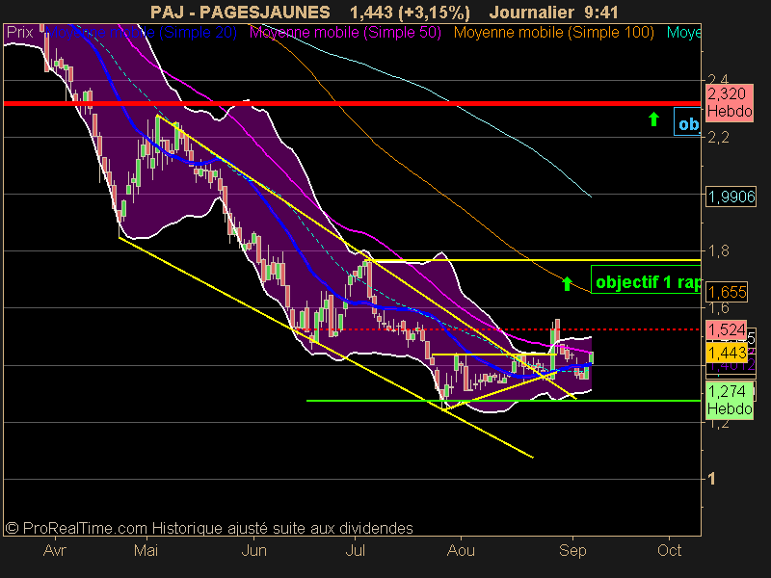Click the 1 price axis tick

[x=711, y=479]
